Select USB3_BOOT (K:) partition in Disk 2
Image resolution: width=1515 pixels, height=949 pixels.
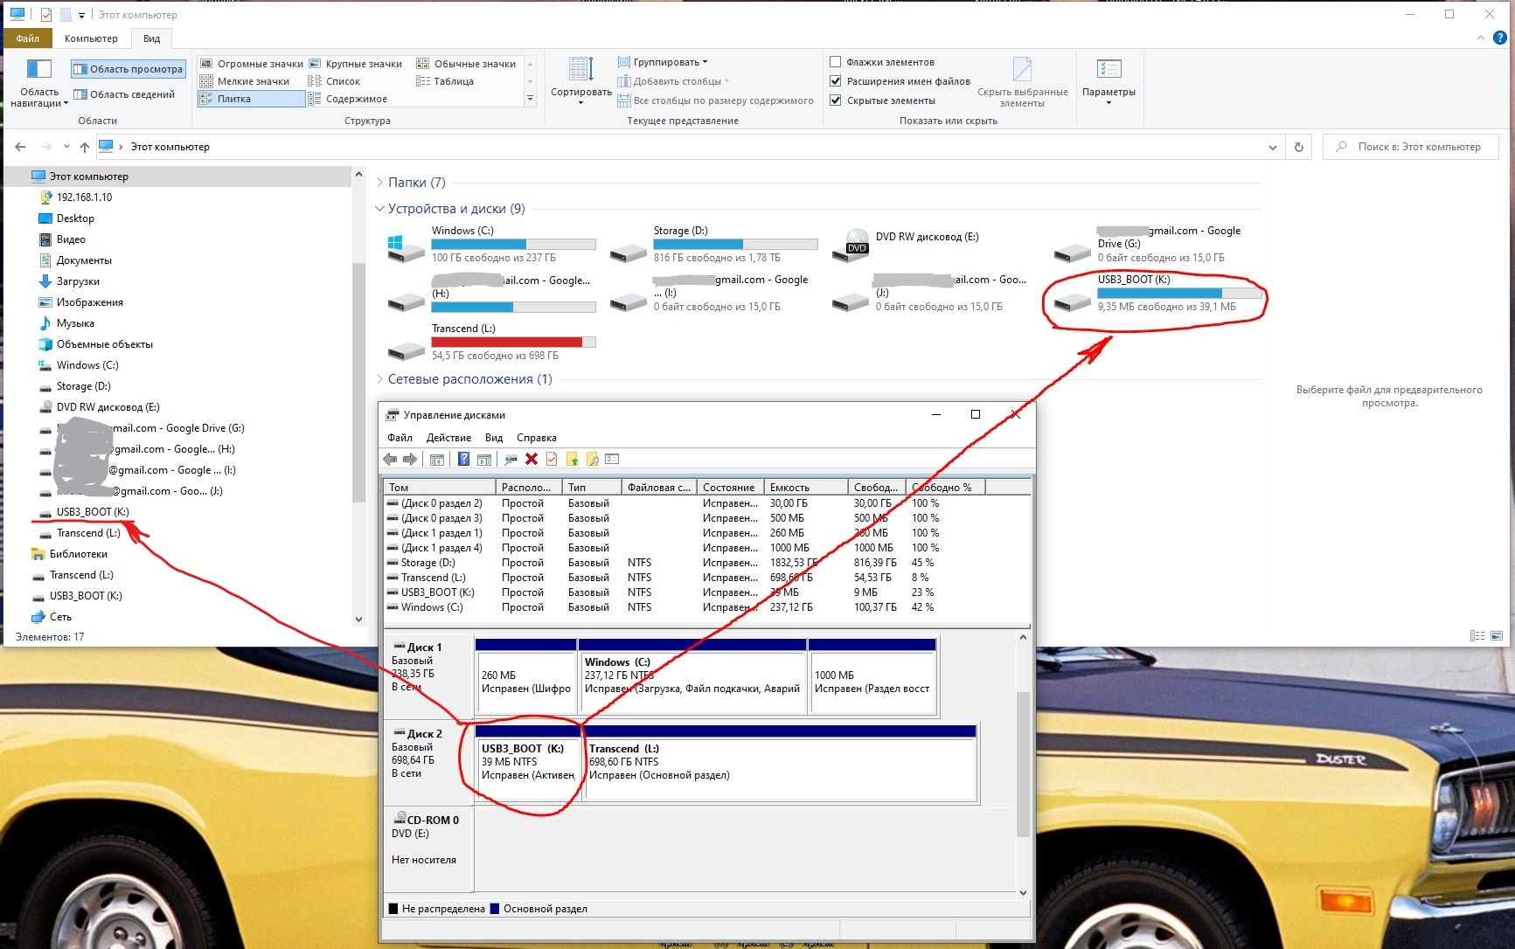click(527, 762)
